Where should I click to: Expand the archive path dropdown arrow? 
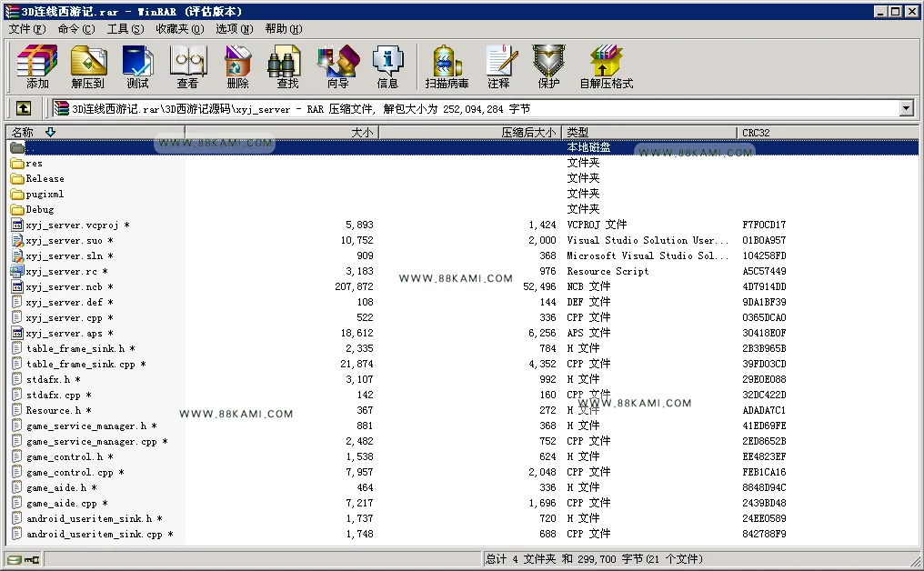coord(907,108)
